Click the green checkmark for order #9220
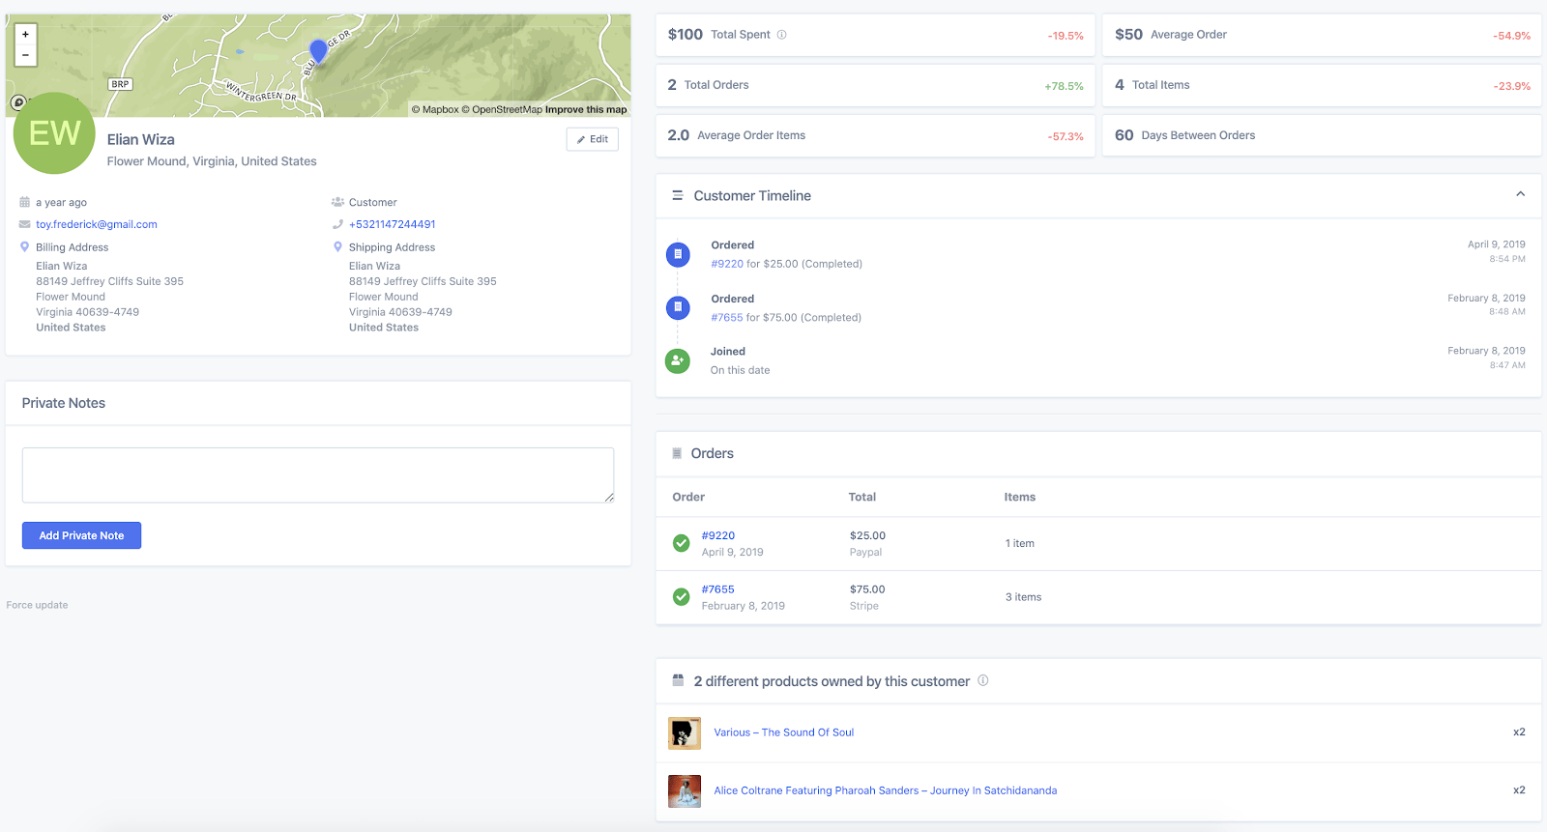Image resolution: width=1547 pixels, height=832 pixels. tap(682, 543)
